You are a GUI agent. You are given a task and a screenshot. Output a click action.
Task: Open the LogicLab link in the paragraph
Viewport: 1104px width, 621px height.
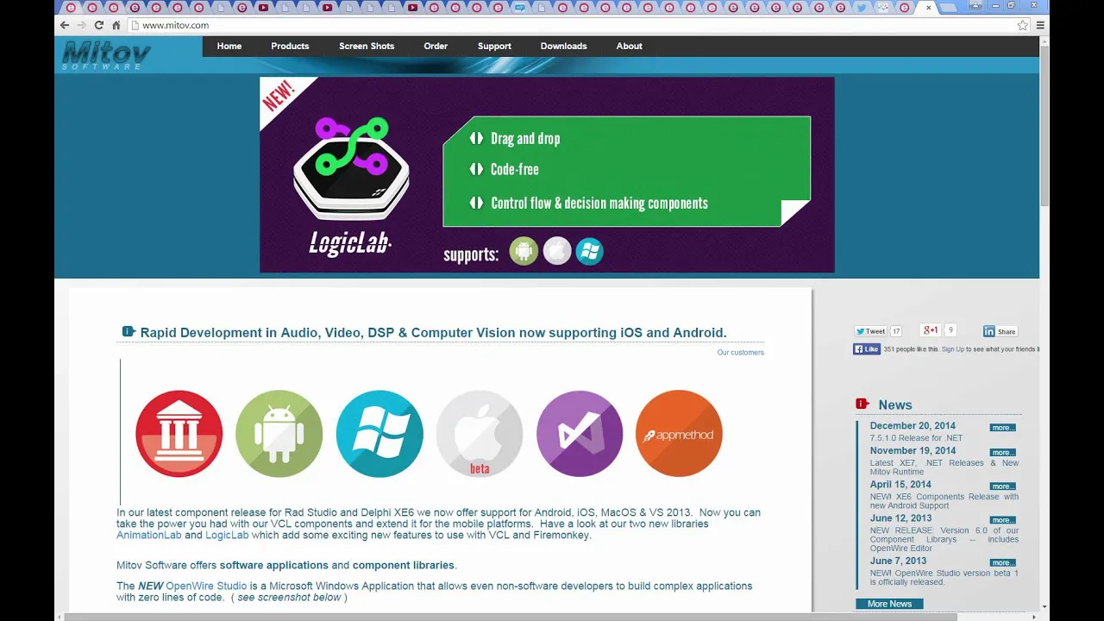(227, 535)
